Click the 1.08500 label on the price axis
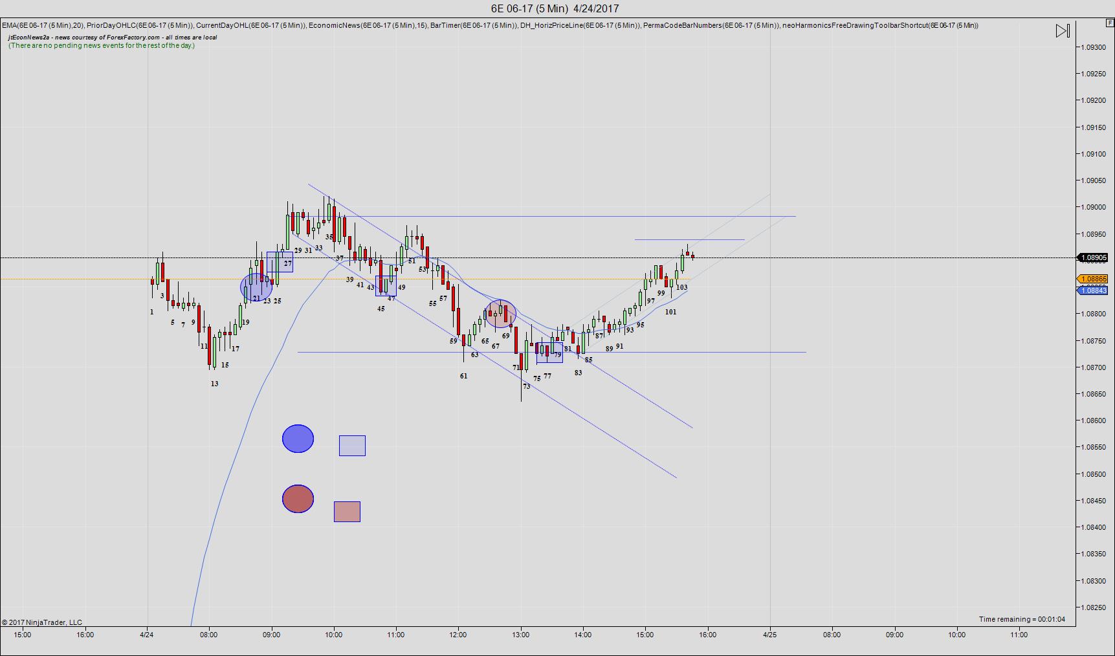Viewport: 1115px width, 656px height. point(1092,474)
